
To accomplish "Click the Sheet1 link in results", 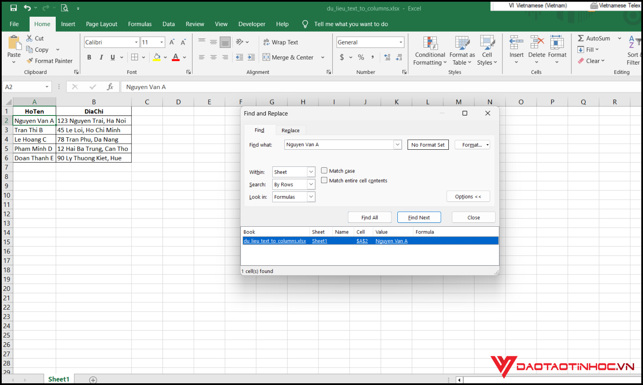I will pyautogui.click(x=319, y=241).
